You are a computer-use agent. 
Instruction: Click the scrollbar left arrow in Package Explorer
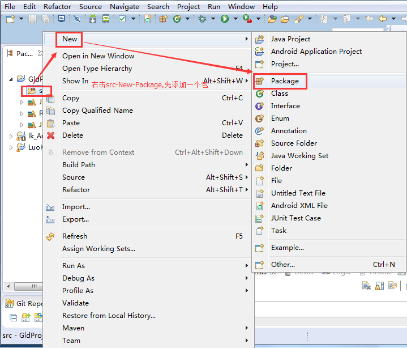(8, 286)
